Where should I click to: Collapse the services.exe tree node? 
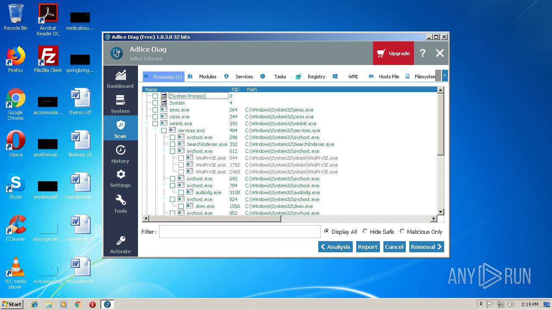[155, 130]
